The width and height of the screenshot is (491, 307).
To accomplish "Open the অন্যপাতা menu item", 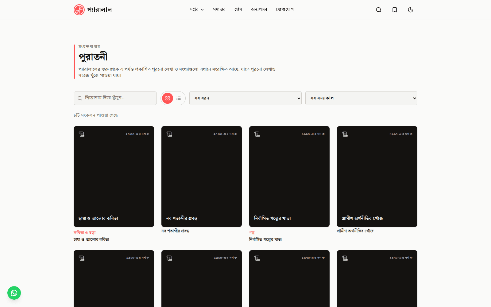I will [x=259, y=10].
